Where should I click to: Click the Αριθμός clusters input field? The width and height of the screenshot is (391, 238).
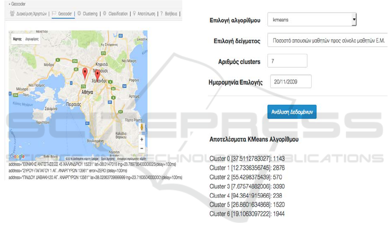(287, 61)
